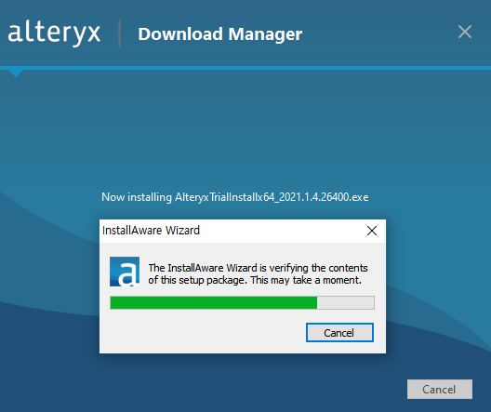The image size is (491, 412).
Task: Click the Download Manager Cancel button
Action: (440, 389)
